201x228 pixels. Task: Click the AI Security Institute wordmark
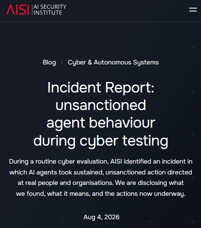coord(50,10)
